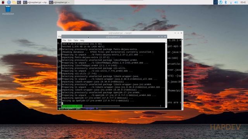This screenshot has height=139, width=248.
Task: Launch the web browser globe icon
Action: [9, 2]
